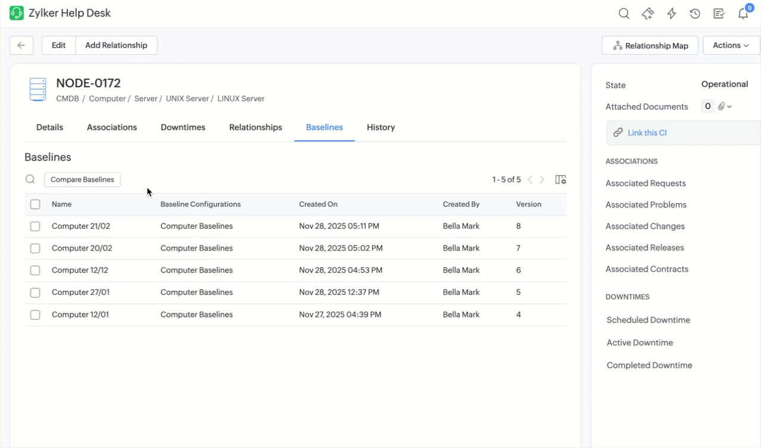The image size is (761, 448).
Task: Open the Relationship Map
Action: pos(650,46)
